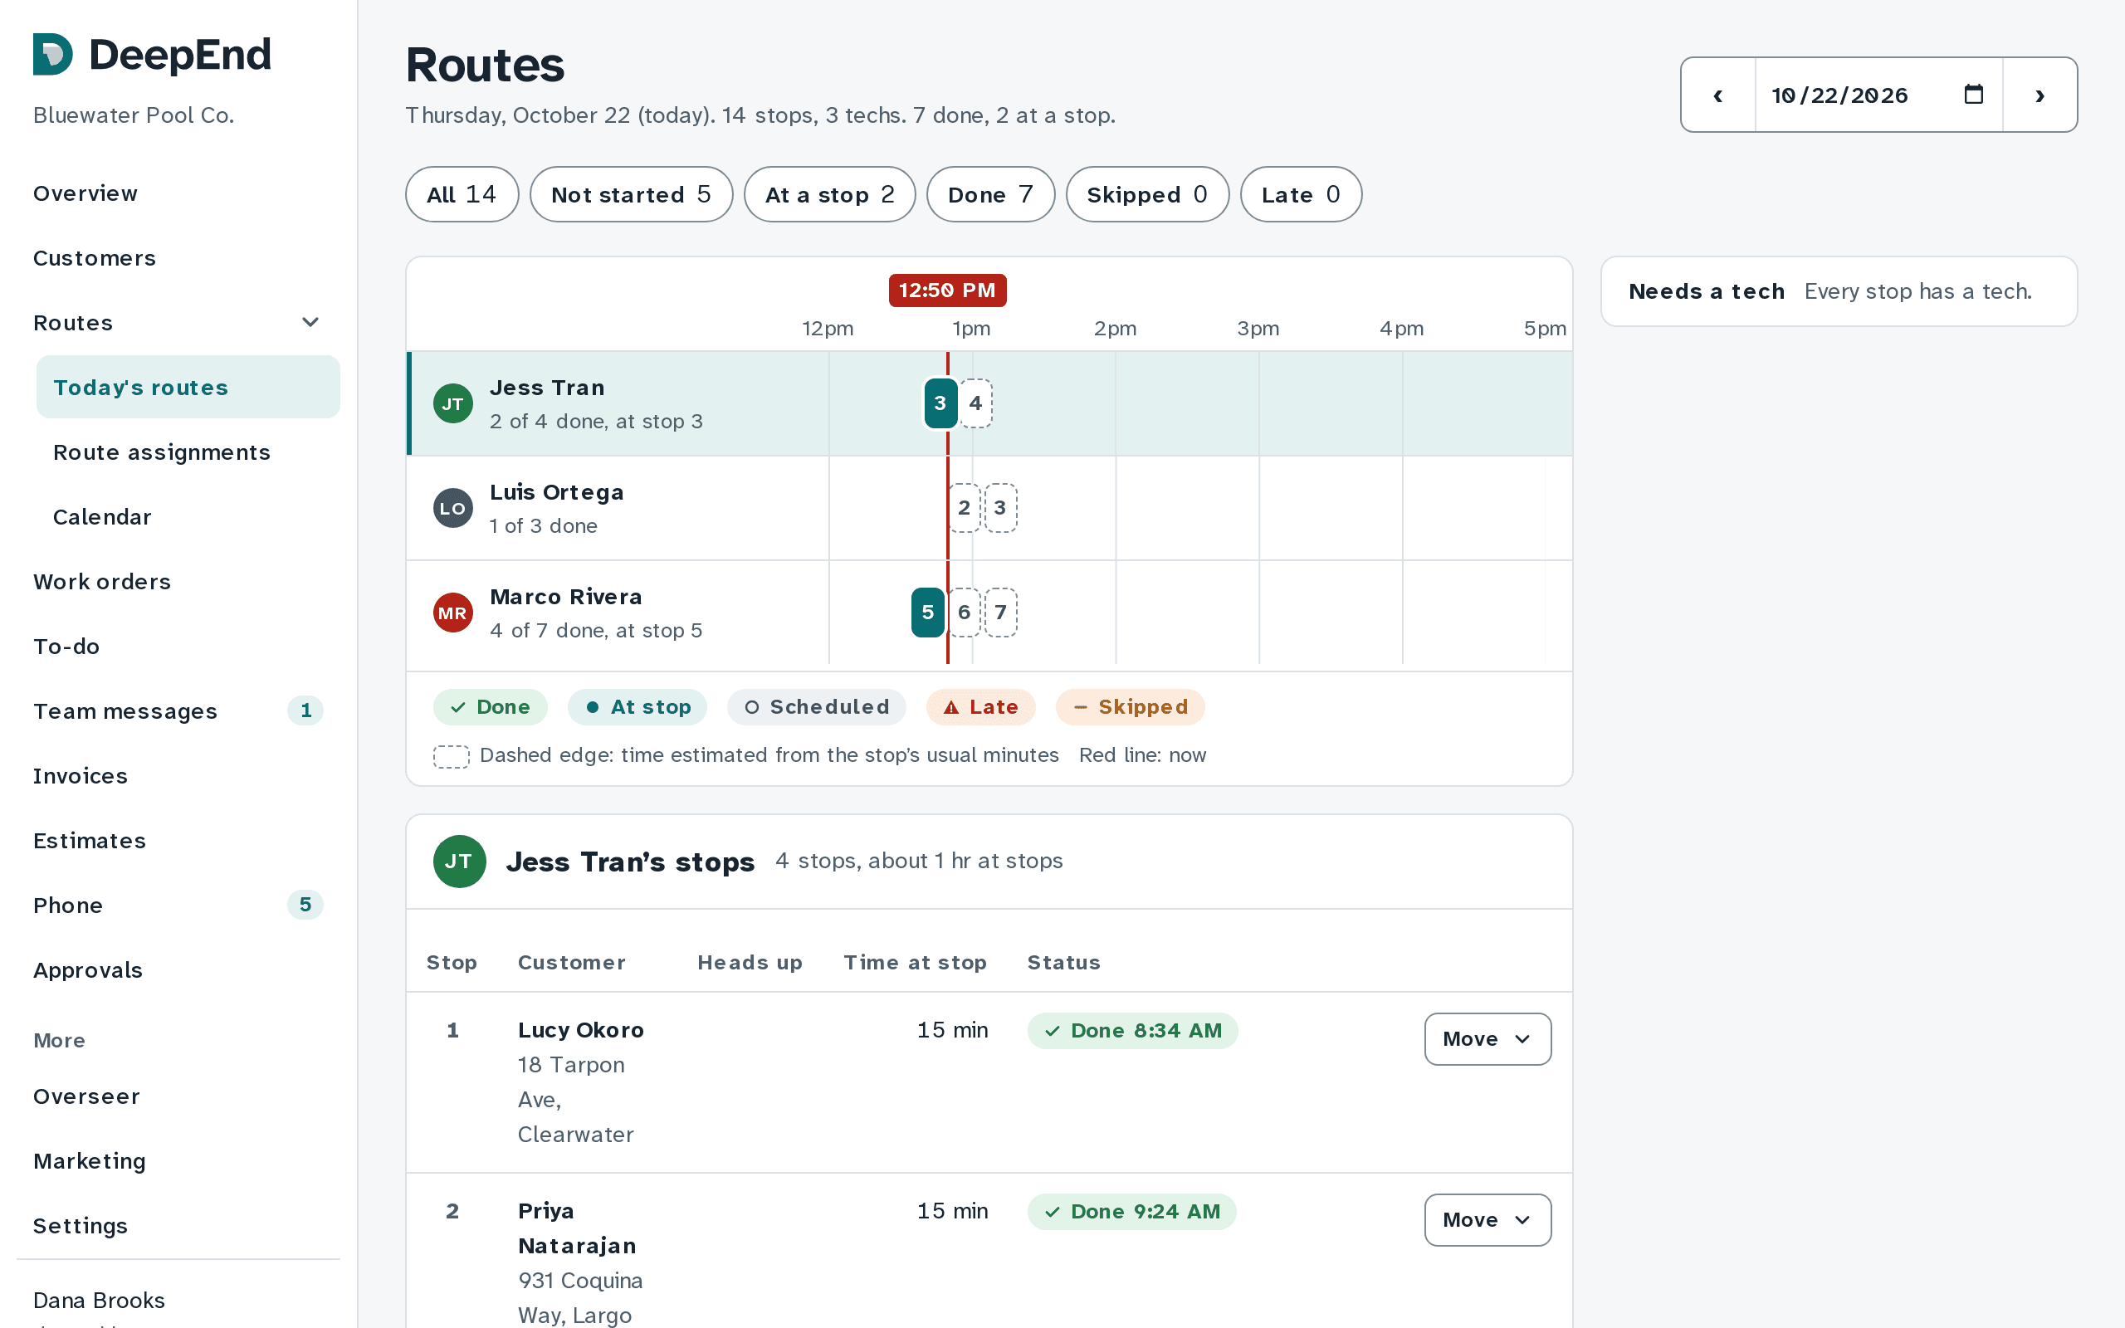Click the DeepEnd logo icon
The height and width of the screenshot is (1328, 2125).
(52, 55)
